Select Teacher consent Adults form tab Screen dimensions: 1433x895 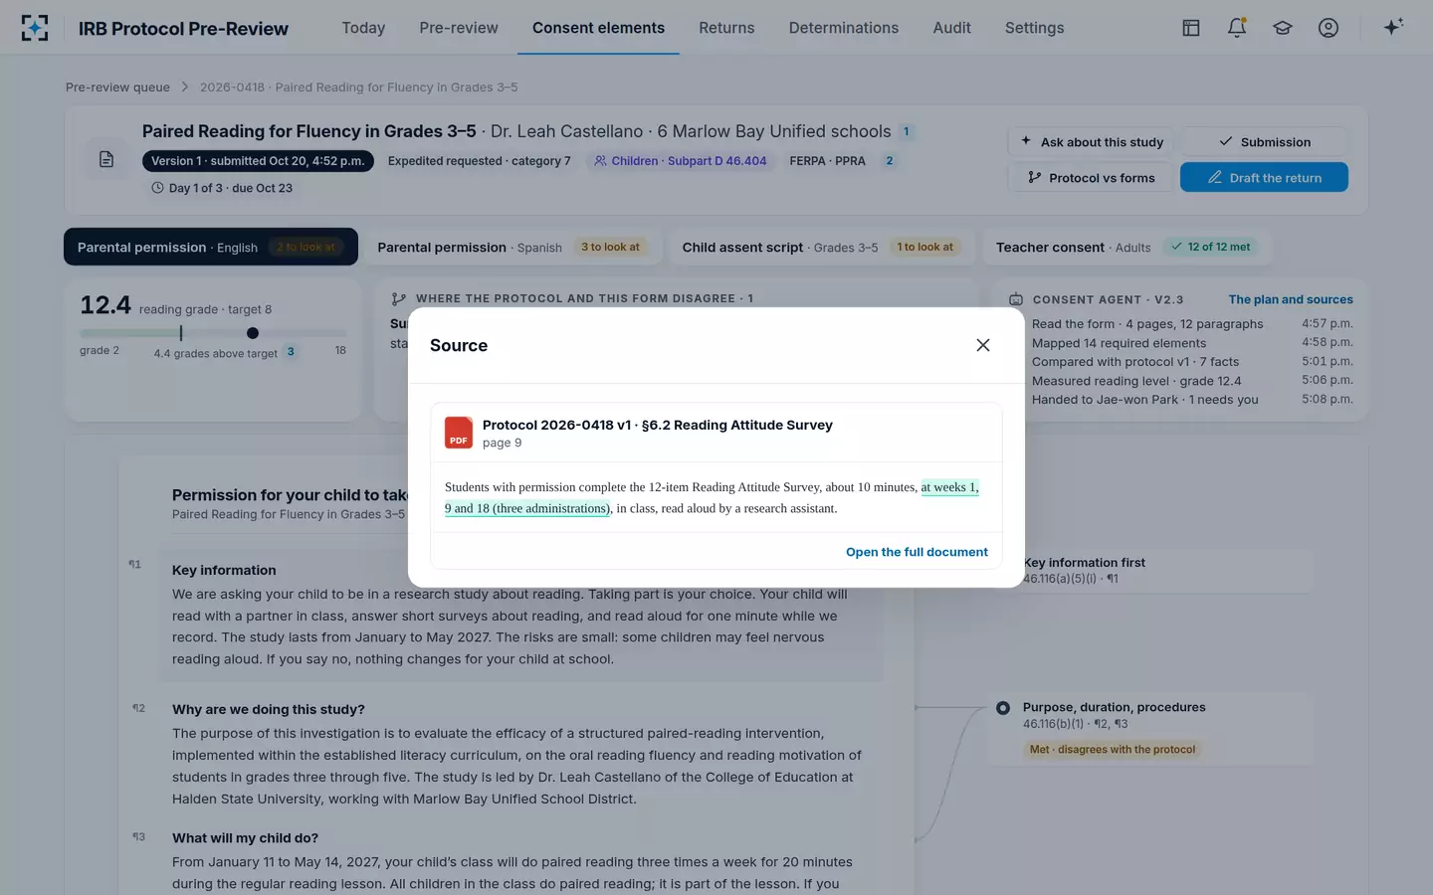(1126, 247)
